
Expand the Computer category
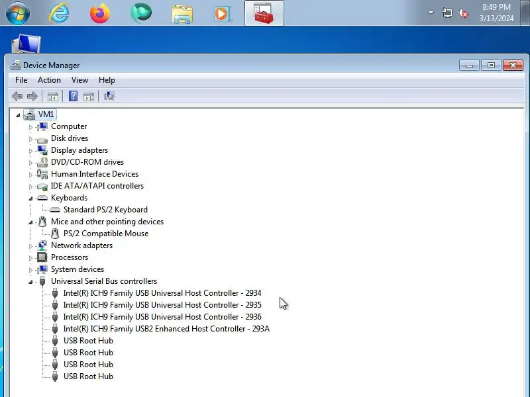point(30,127)
